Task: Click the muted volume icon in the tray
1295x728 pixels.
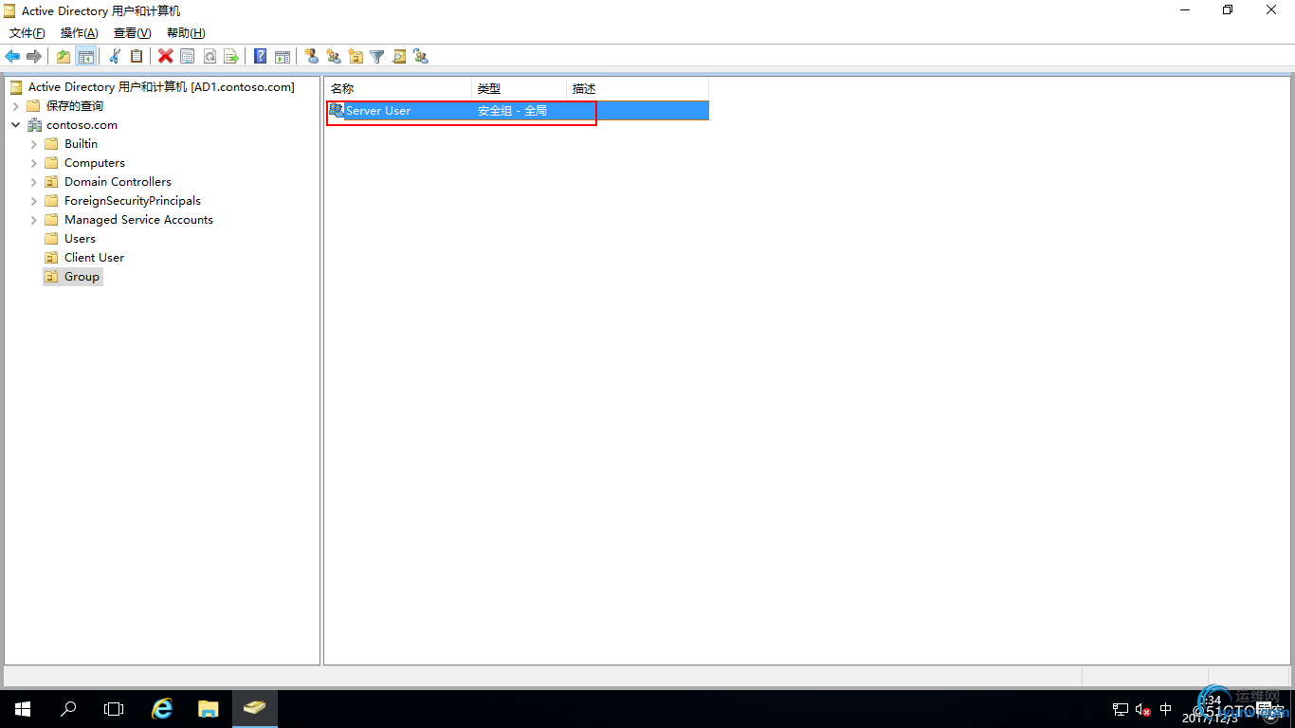Action: pyautogui.click(x=1142, y=709)
